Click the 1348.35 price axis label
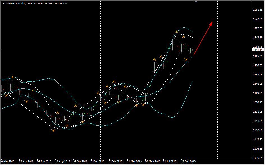Viewport: 265px width, 165px height. 258,84
